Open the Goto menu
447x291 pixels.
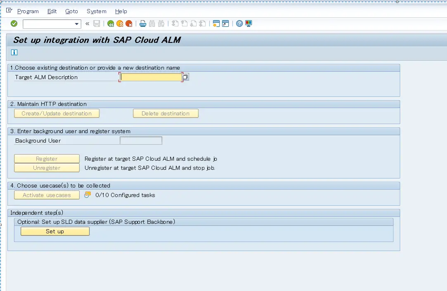[71, 12]
